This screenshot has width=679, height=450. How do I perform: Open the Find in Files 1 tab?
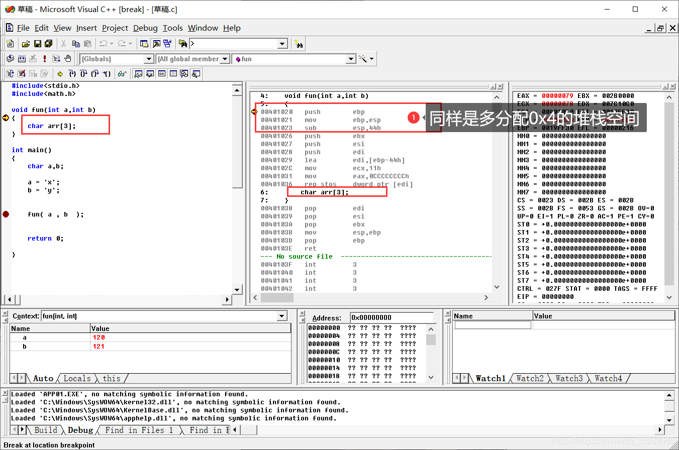point(139,430)
